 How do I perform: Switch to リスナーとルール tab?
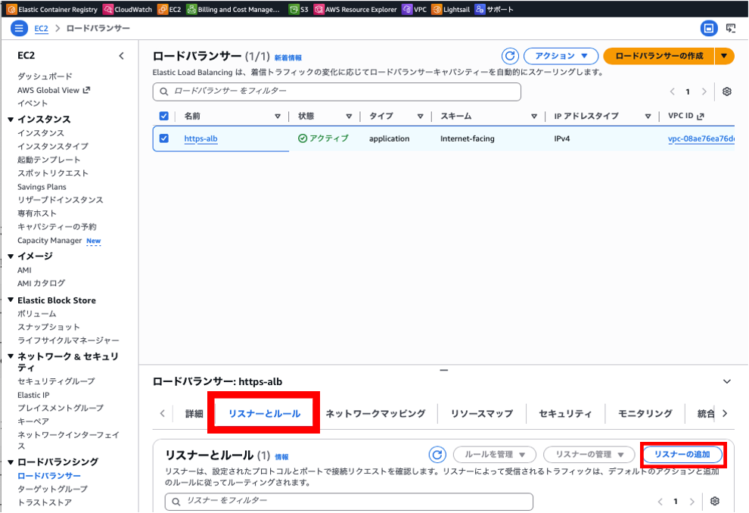[x=264, y=414]
